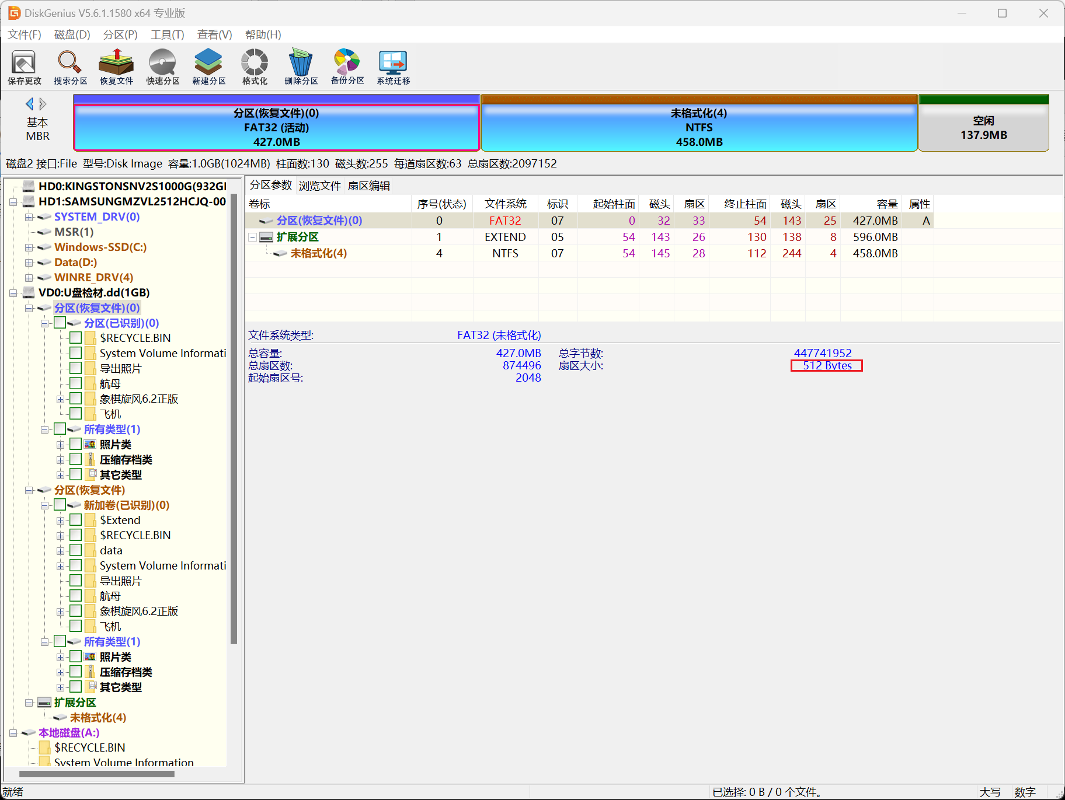This screenshot has height=800, width=1065.
Task: Check the first $RECYCLE.BIN checkbox under 分区(已识别)
Action: point(75,338)
